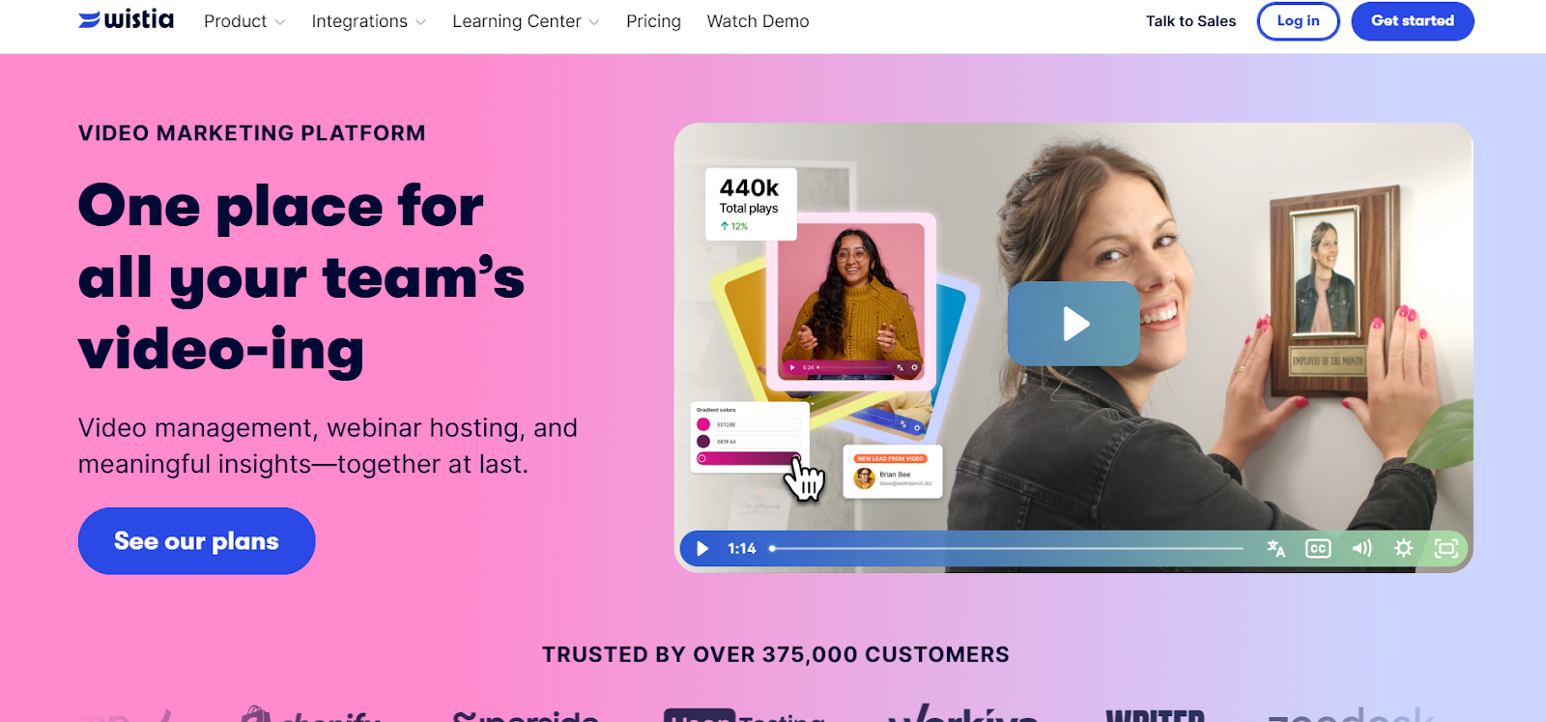Click the large center play button
This screenshot has height=722, width=1546.
coord(1074,324)
